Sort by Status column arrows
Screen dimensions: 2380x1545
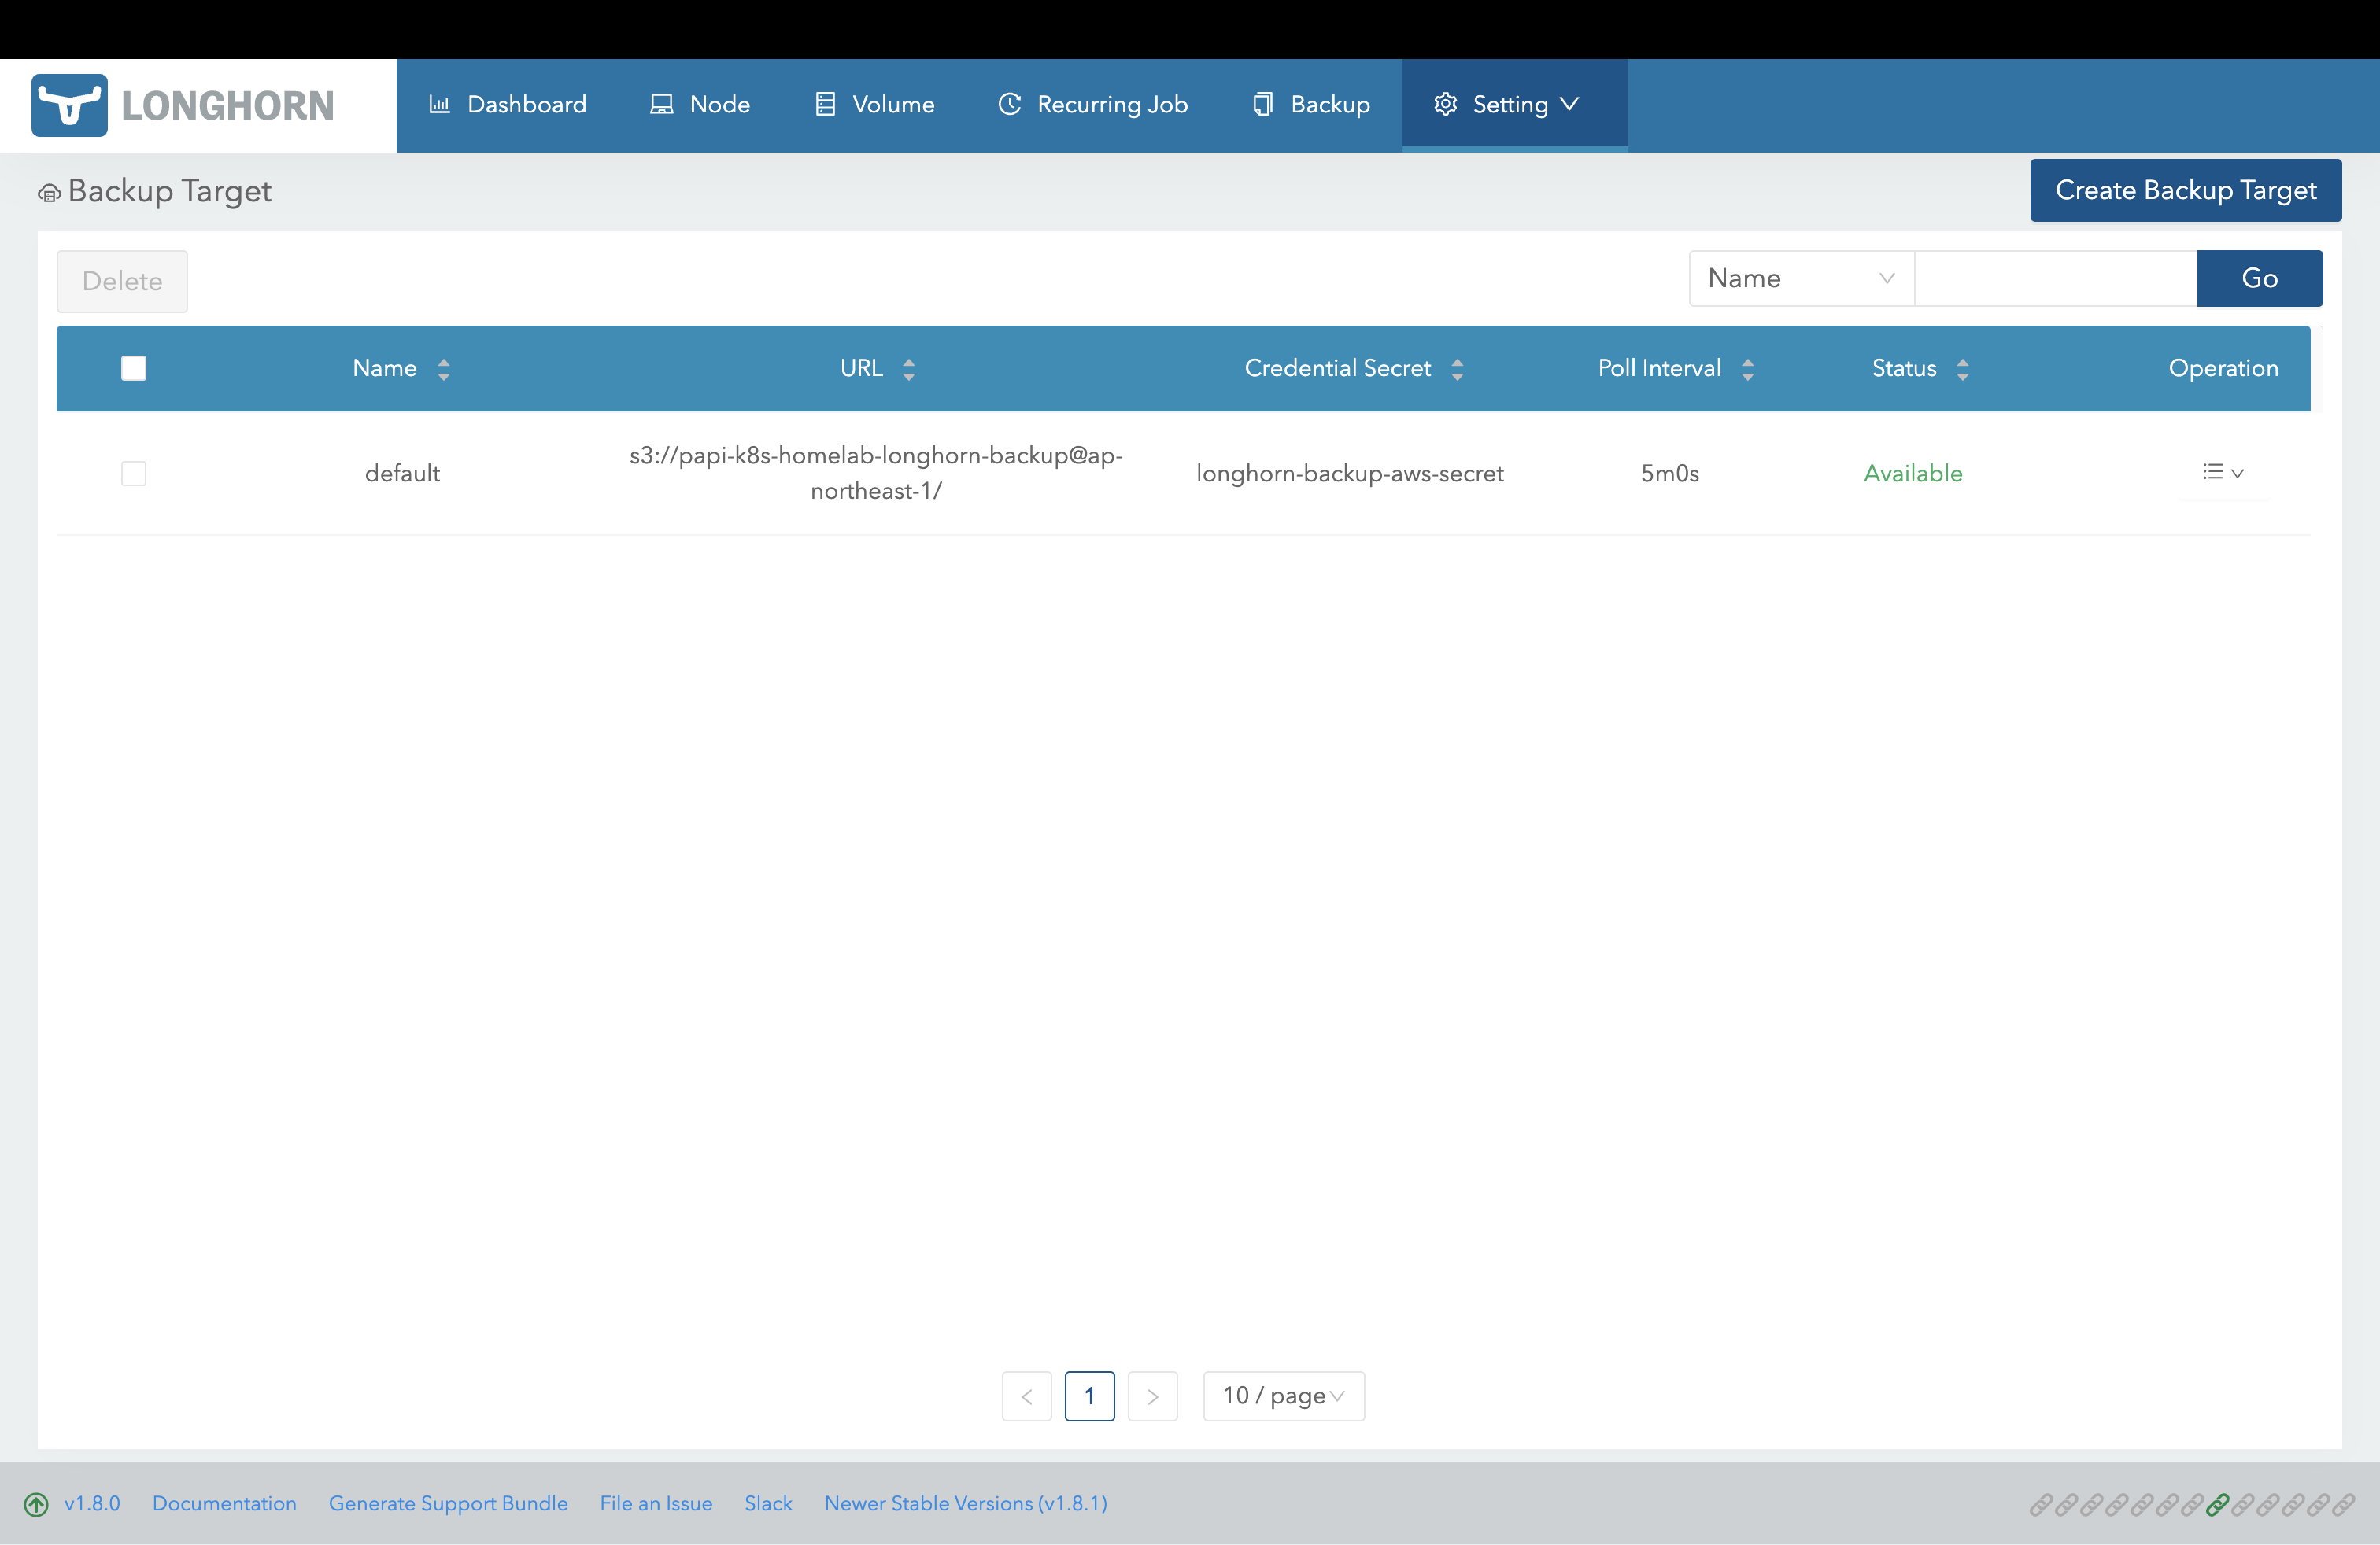coord(1962,369)
